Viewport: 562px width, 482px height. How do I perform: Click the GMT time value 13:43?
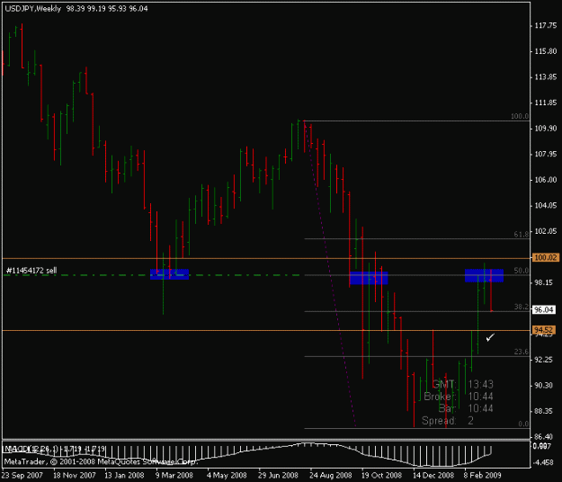(481, 385)
